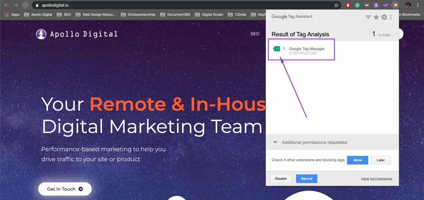
Task: Open the Web Design Resou... bookmark folder
Action: (x=96, y=14)
